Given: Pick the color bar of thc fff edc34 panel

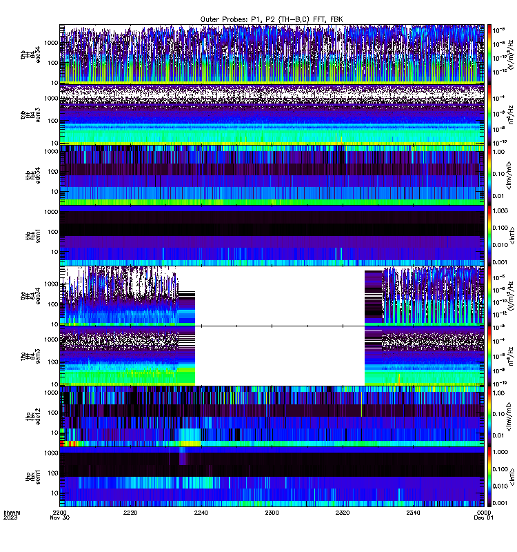Looking at the screenshot, I should (489, 296).
